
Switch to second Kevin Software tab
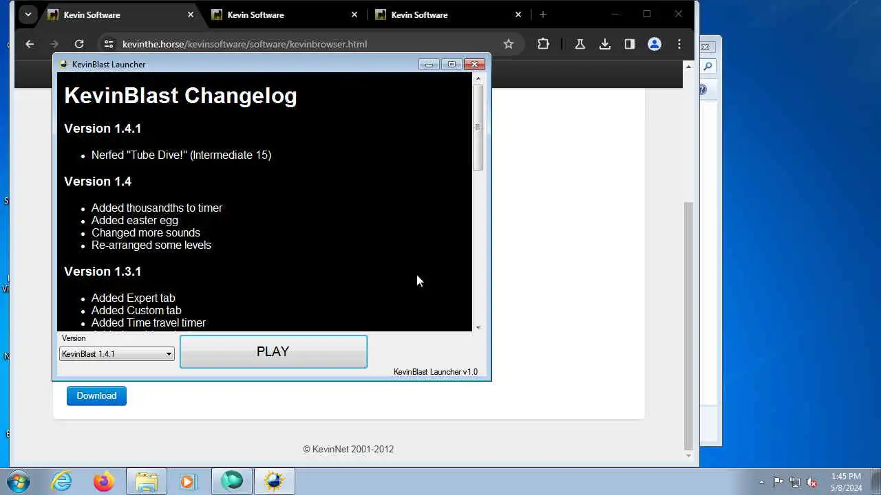(x=284, y=14)
